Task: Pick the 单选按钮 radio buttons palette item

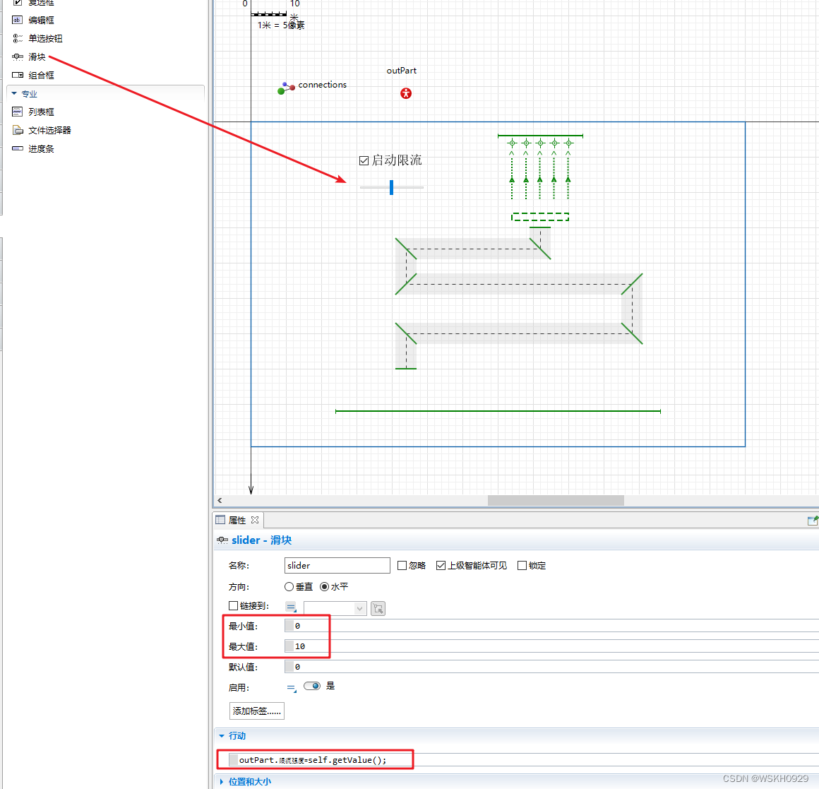Action: [x=37, y=38]
